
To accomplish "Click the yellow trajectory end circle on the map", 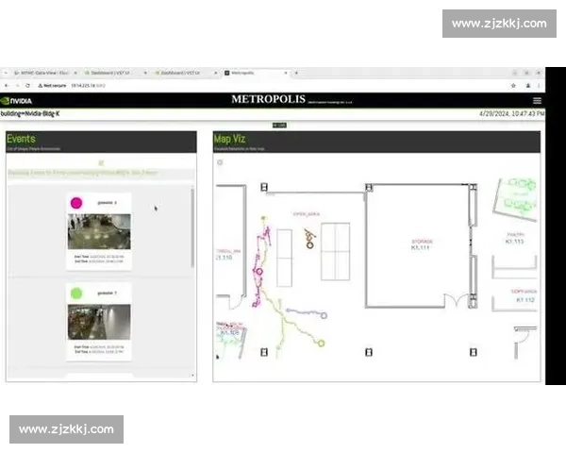I will (321, 344).
